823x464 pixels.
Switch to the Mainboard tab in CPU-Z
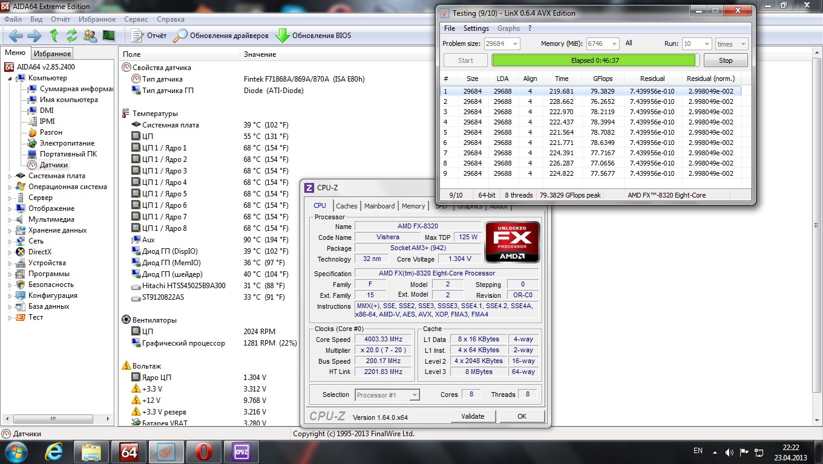point(379,206)
